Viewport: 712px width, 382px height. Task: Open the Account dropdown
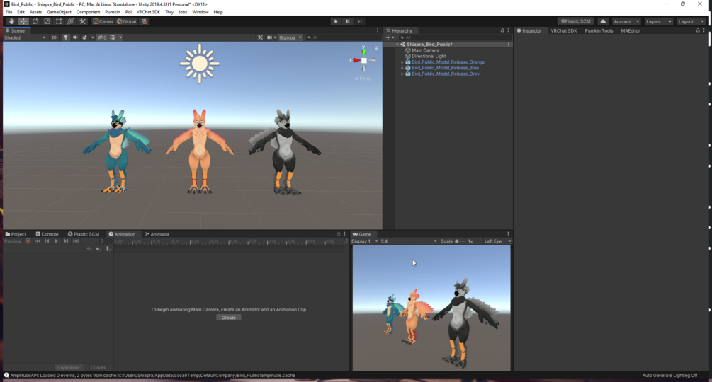coord(626,21)
